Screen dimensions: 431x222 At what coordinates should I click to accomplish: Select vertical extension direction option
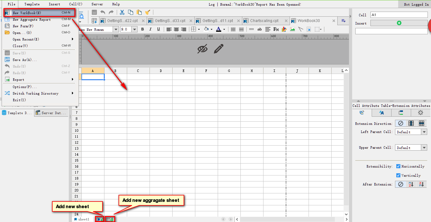click(x=411, y=123)
